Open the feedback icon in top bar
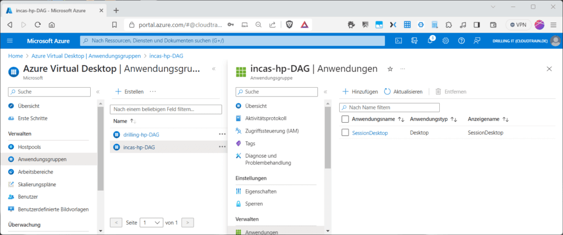Screen dimensions: 563x235 [x=477, y=41]
